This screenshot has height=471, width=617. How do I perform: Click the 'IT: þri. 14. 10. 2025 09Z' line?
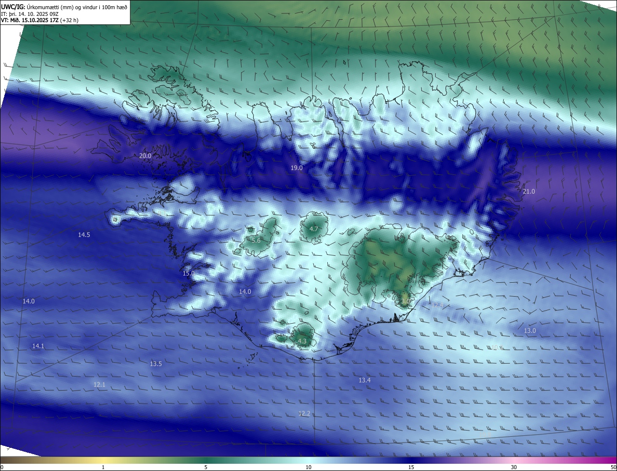(30, 13)
